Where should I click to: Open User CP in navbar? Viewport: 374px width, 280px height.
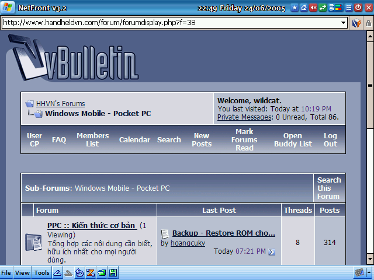(x=34, y=139)
